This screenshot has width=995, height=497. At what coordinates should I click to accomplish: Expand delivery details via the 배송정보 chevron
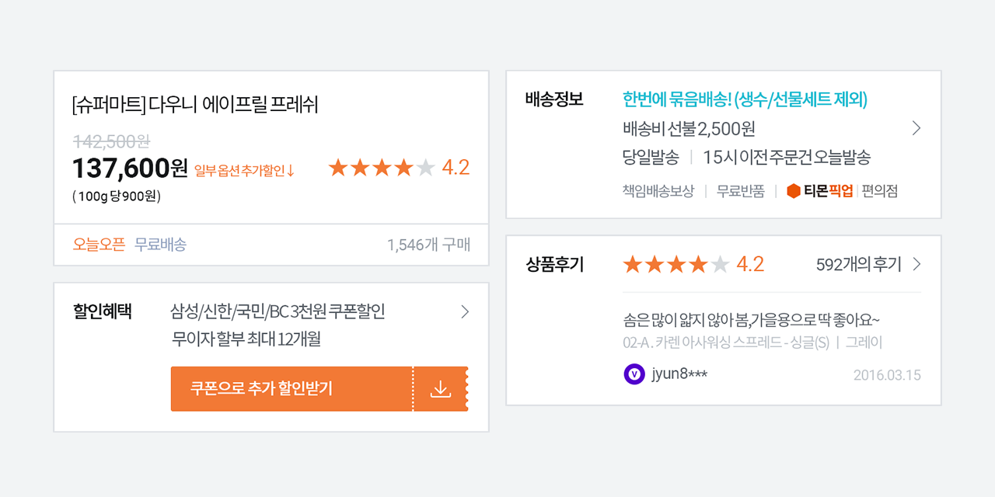pos(916,128)
